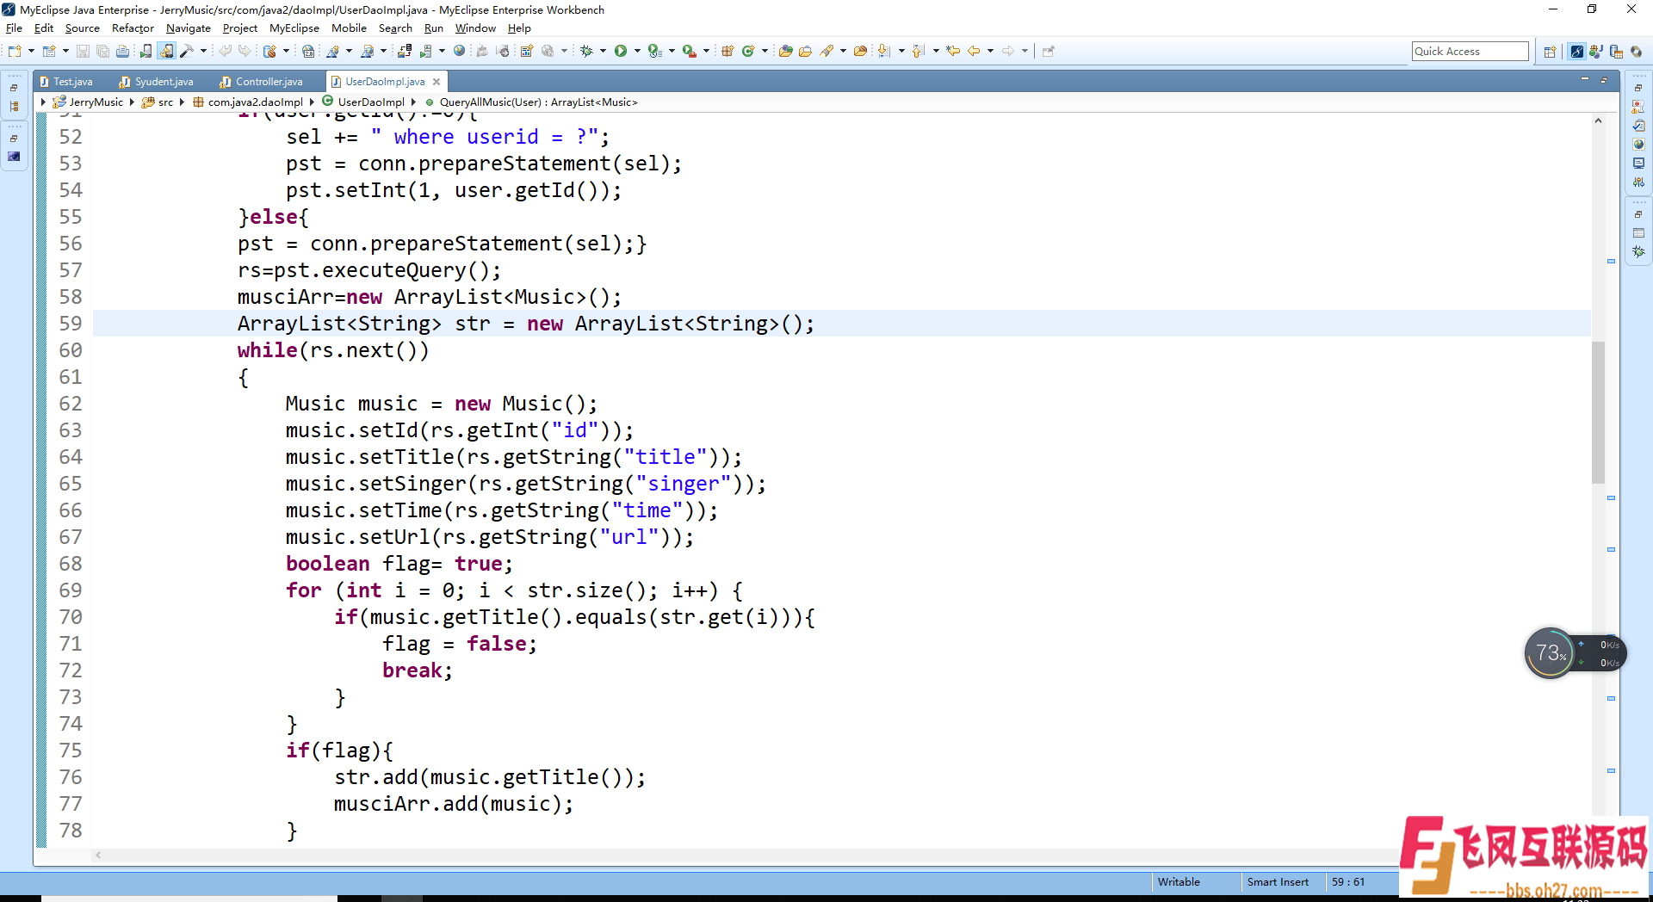Click into the Quick Access field

pyautogui.click(x=1470, y=52)
